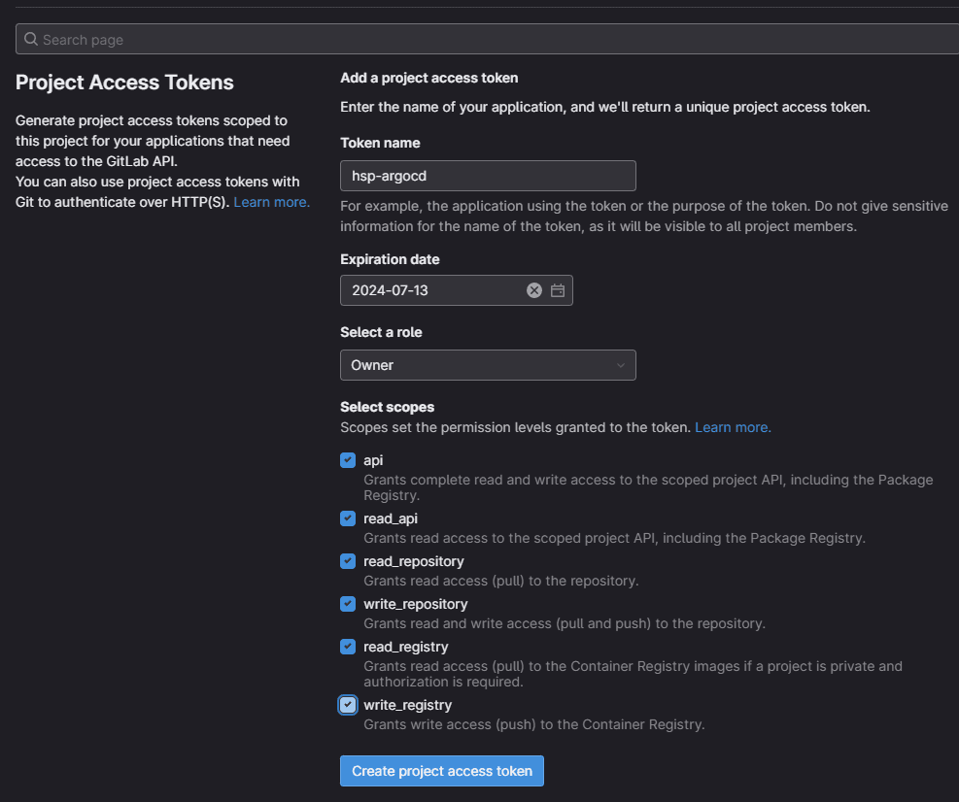This screenshot has width=959, height=802.
Task: Click the search magnifier icon
Action: click(31, 40)
